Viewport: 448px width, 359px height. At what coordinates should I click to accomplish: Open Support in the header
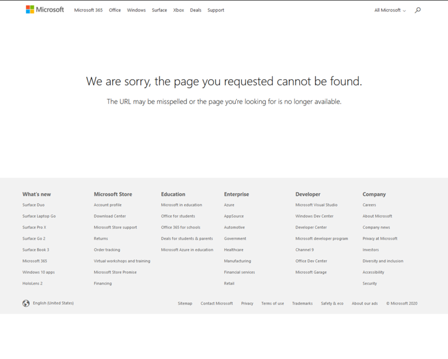pos(216,10)
